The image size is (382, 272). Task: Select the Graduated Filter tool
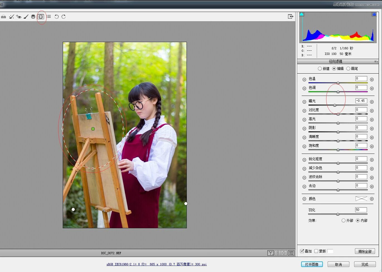33,17
